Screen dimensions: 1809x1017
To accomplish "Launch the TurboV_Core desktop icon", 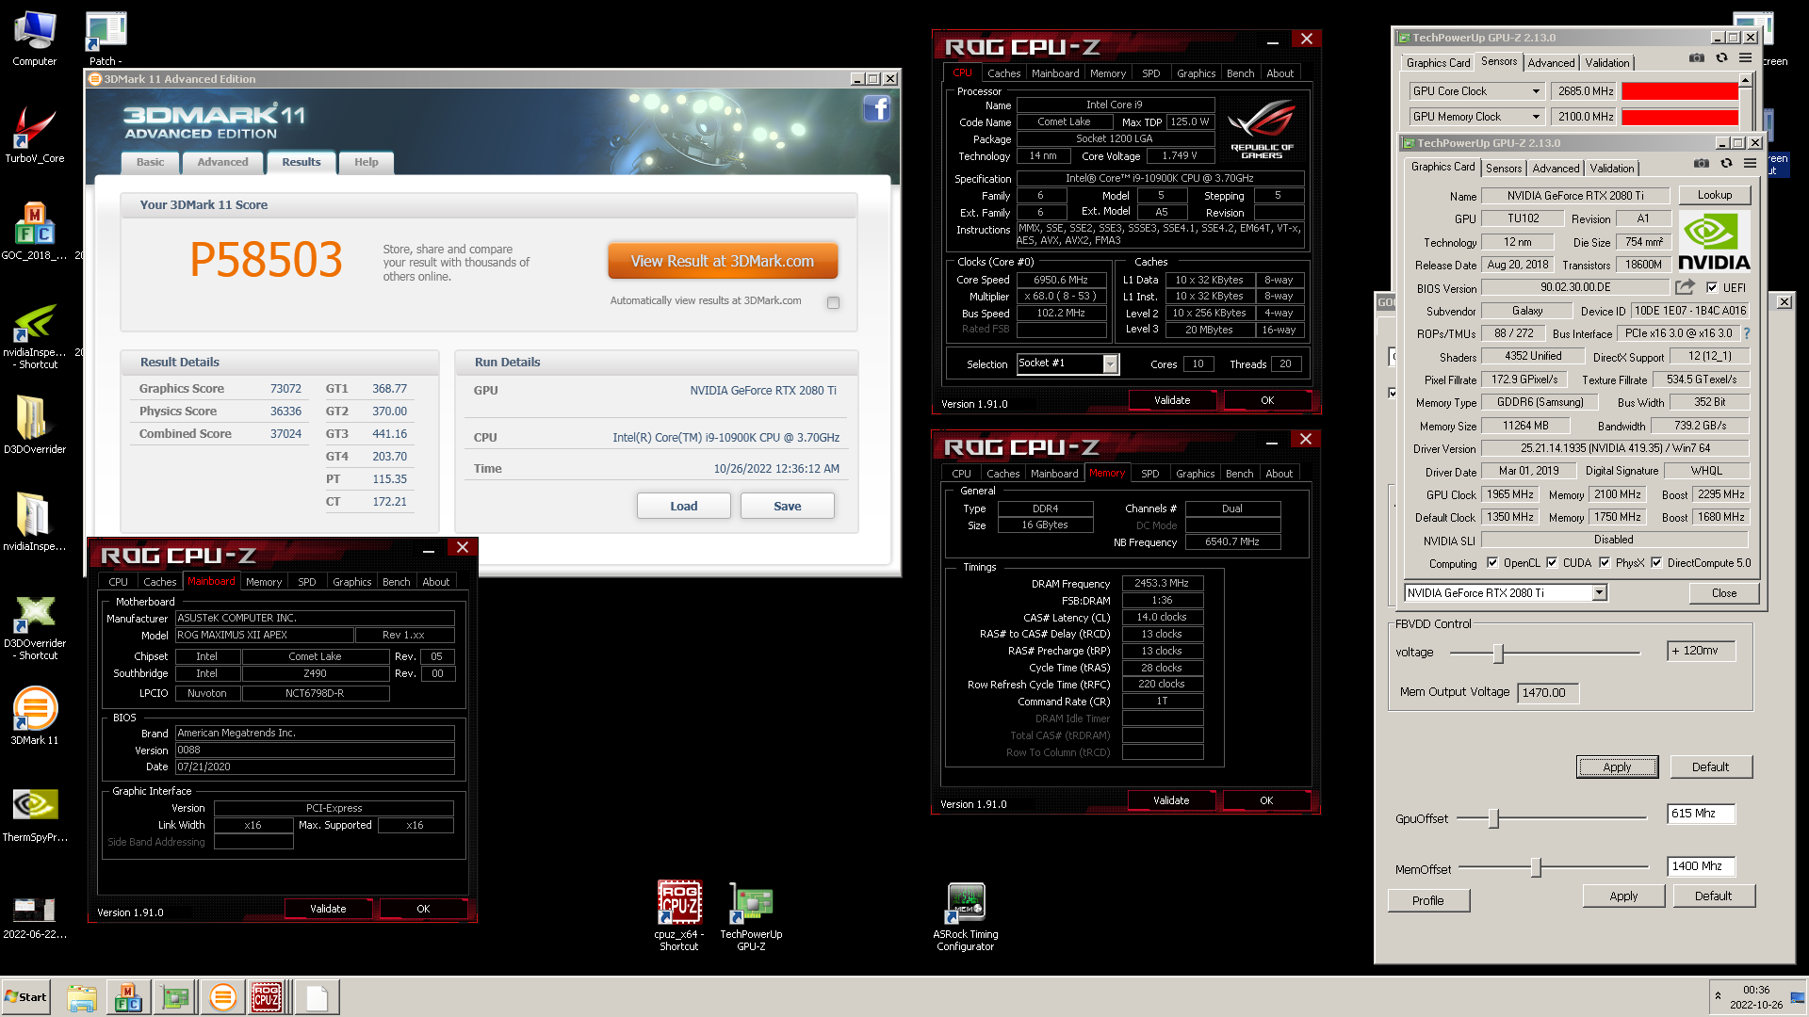I will 34,134.
